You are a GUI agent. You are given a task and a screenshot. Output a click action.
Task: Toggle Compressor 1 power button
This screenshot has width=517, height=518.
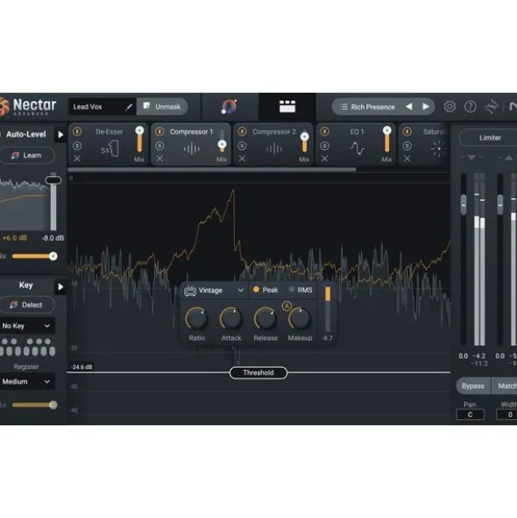click(x=159, y=131)
